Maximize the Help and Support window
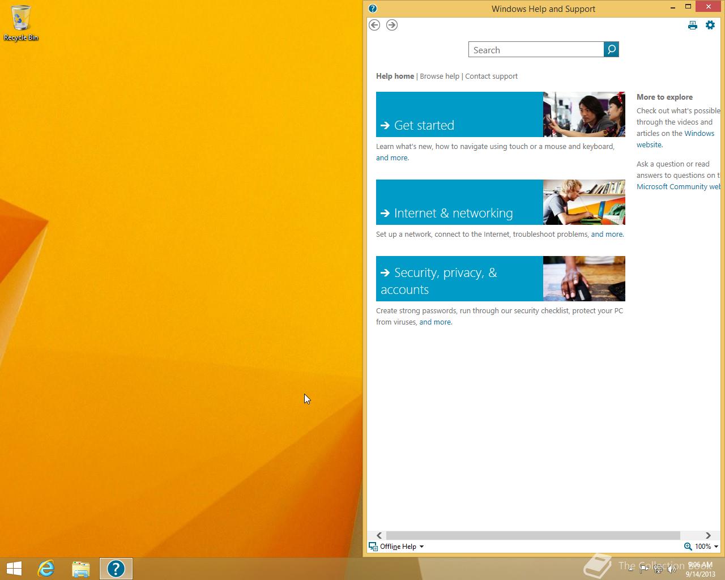The image size is (725, 580). 688,7
